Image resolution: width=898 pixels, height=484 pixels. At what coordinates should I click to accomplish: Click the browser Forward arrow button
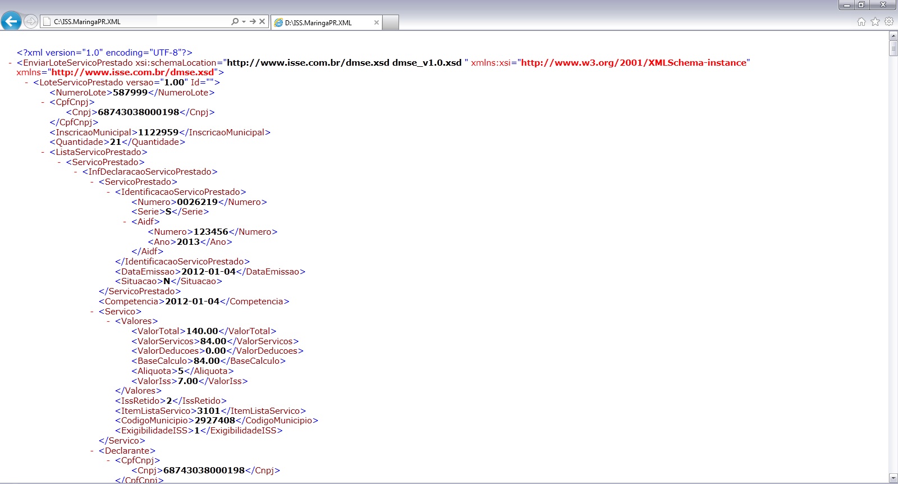pos(31,21)
